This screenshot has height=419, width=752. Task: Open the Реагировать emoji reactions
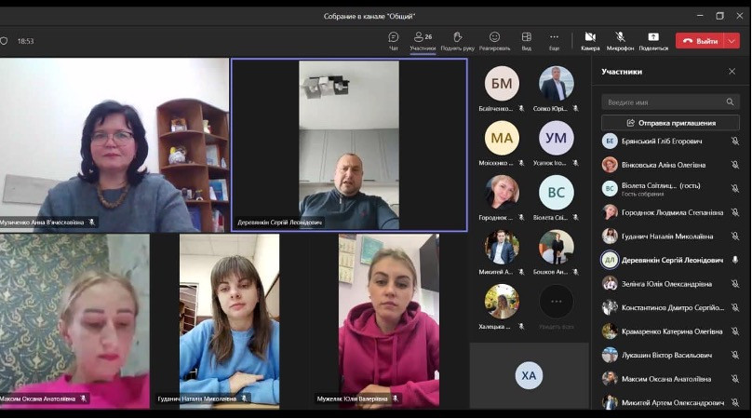[494, 37]
